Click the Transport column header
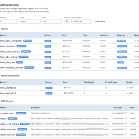The width and height of the screenshot is (139, 139). pyautogui.click(x=117, y=108)
